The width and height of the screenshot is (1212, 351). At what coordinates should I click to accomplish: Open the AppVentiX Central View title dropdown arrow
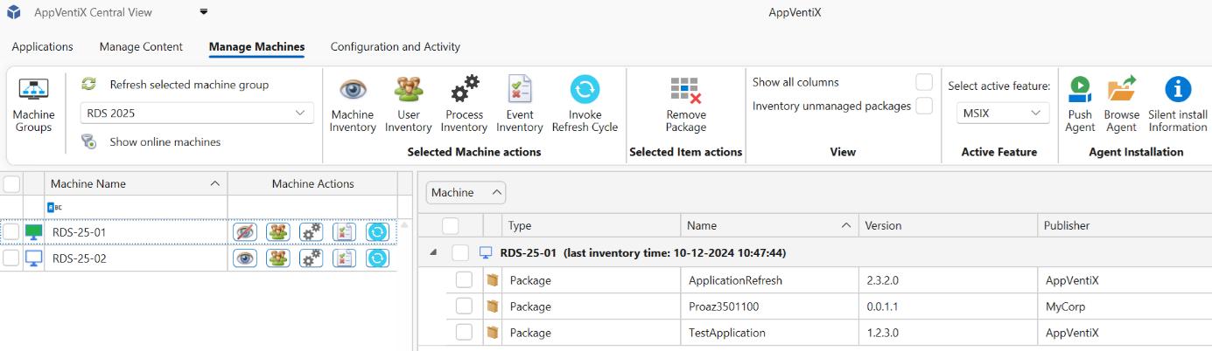pyautogui.click(x=204, y=12)
